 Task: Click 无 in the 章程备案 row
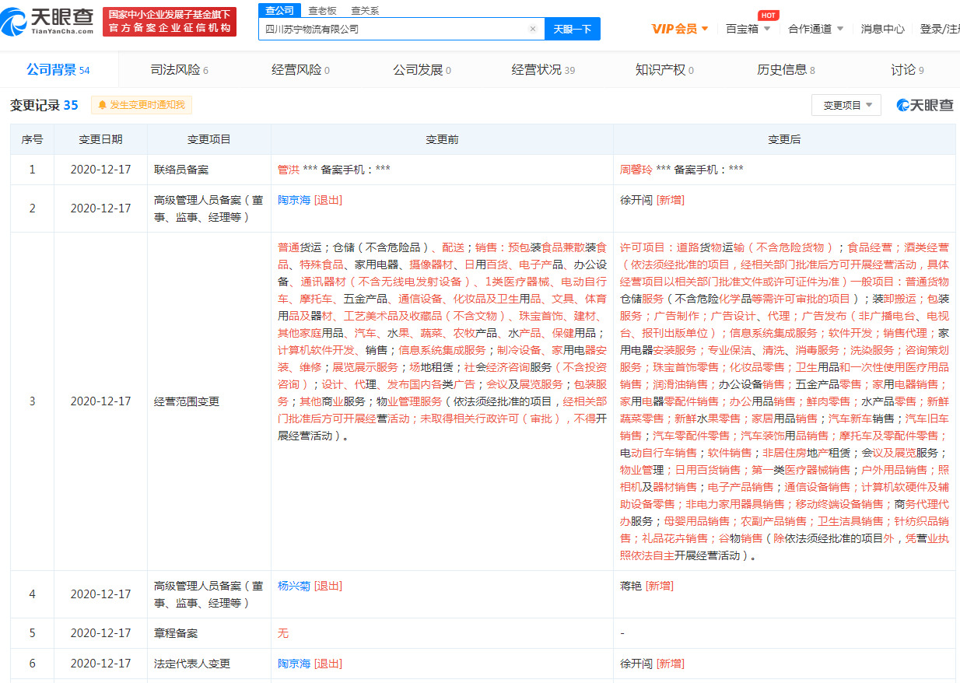click(x=283, y=633)
